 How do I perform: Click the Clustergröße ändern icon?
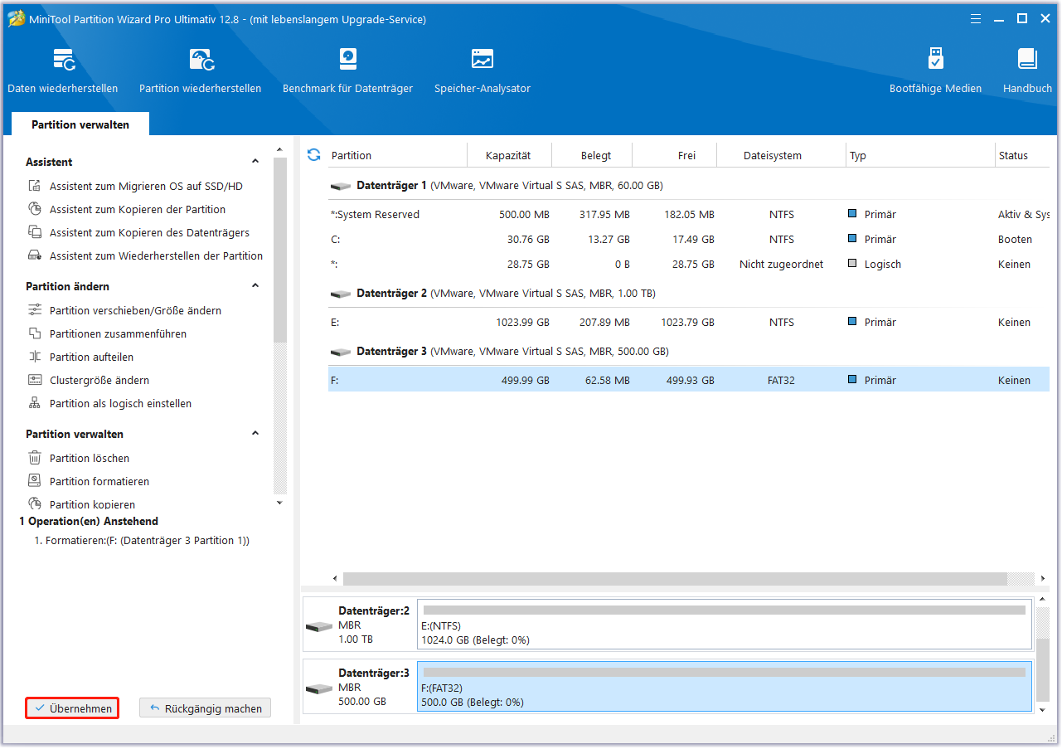(x=35, y=381)
